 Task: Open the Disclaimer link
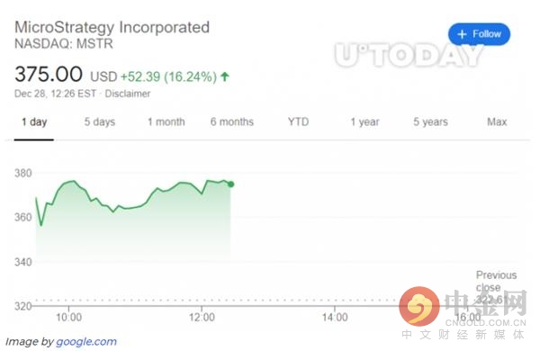(x=128, y=94)
